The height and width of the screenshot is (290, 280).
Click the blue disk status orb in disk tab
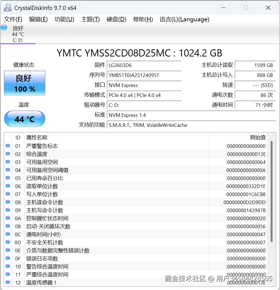(4, 28)
